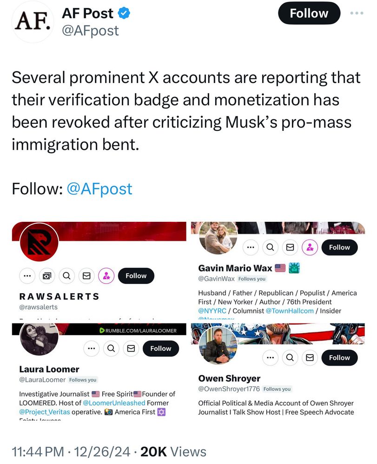Click the camera icon on RAWSALERTS profile card
377x464 pixels.
pos(47,276)
